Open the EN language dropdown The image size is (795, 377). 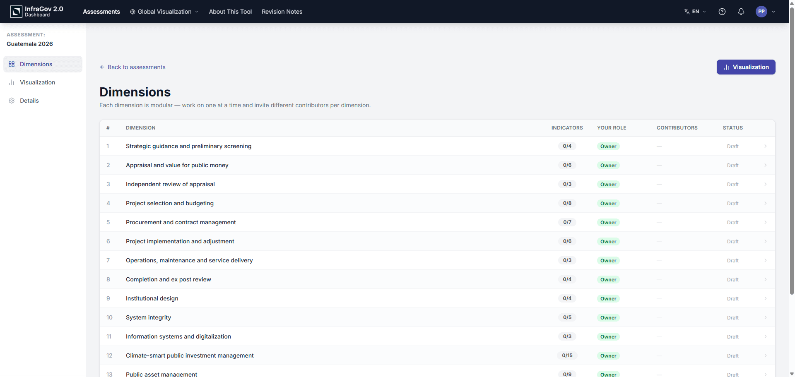pyautogui.click(x=696, y=12)
